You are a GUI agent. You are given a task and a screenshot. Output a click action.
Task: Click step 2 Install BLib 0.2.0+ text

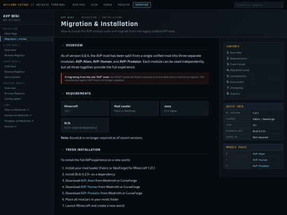click(90, 175)
